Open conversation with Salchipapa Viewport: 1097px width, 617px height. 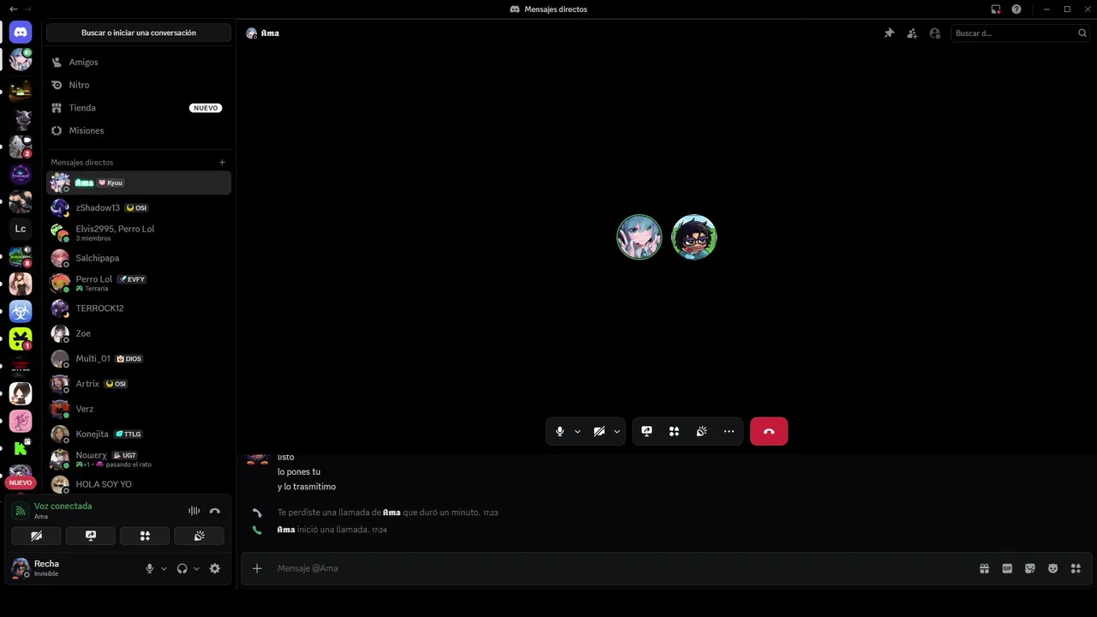(x=139, y=258)
